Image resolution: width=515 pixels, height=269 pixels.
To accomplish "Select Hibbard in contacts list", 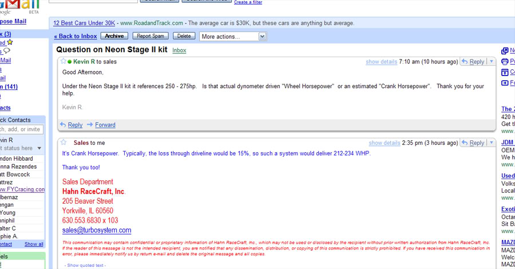I will (17, 159).
